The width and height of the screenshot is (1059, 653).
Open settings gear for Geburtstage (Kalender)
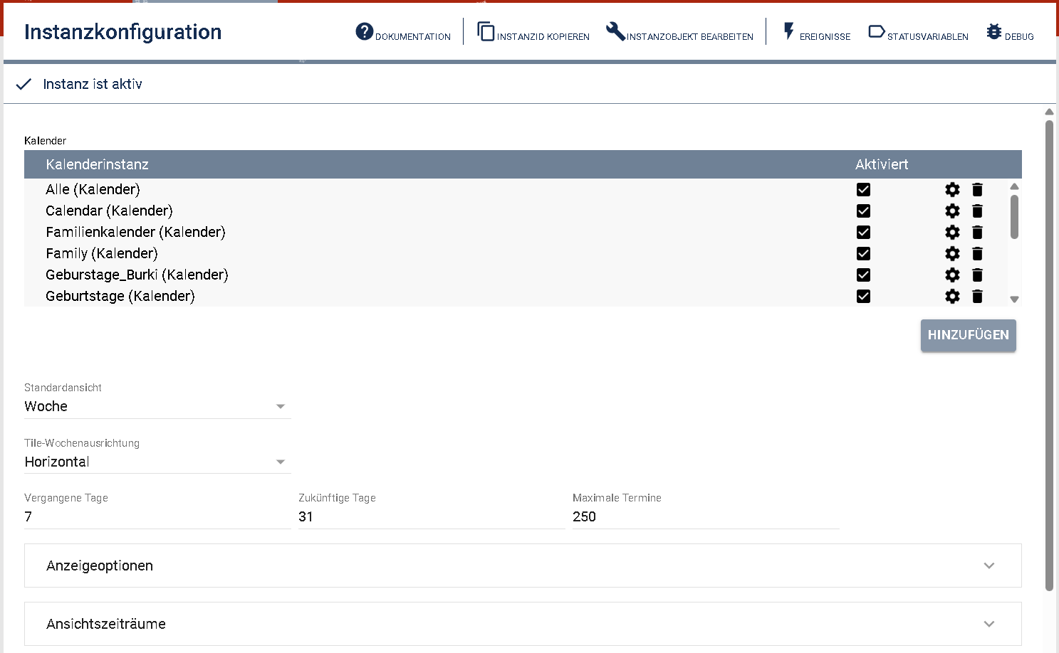(952, 297)
